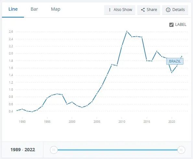Click the 1989 - 2022 range text
The image size is (193, 159).
23,150
